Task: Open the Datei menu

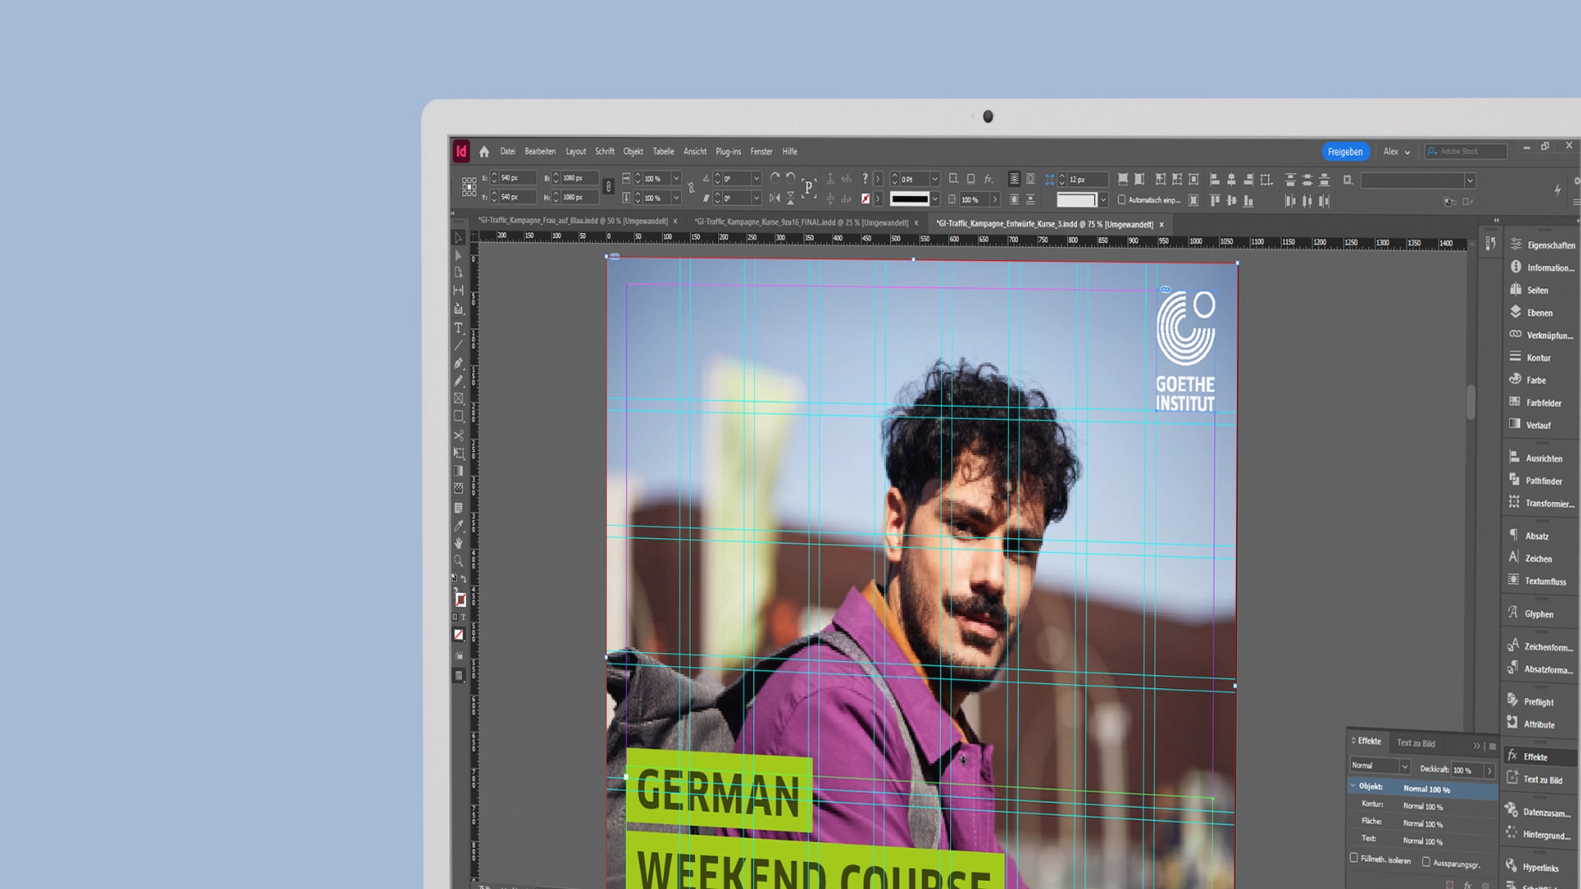Action: coord(507,151)
